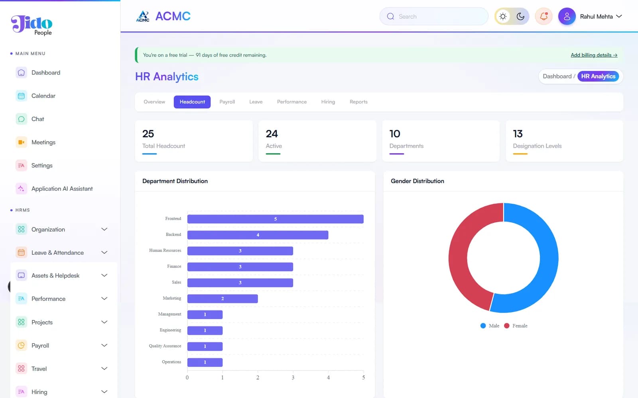Open the Leave analytics tab
Image resolution: width=638 pixels, height=398 pixels.
coord(256,102)
